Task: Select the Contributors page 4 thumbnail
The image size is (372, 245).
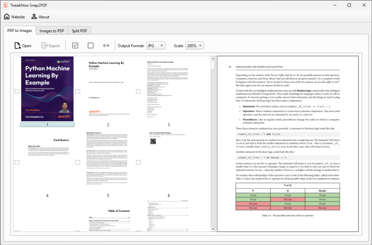Action: point(47,160)
